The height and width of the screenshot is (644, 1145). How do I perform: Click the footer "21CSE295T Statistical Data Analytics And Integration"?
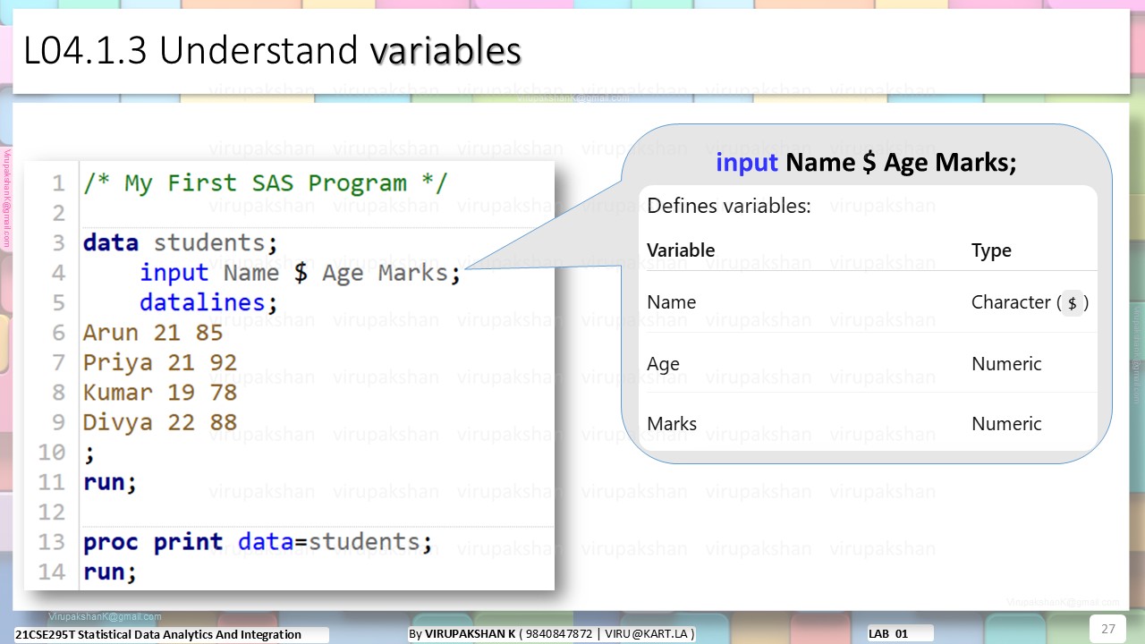[158, 634]
